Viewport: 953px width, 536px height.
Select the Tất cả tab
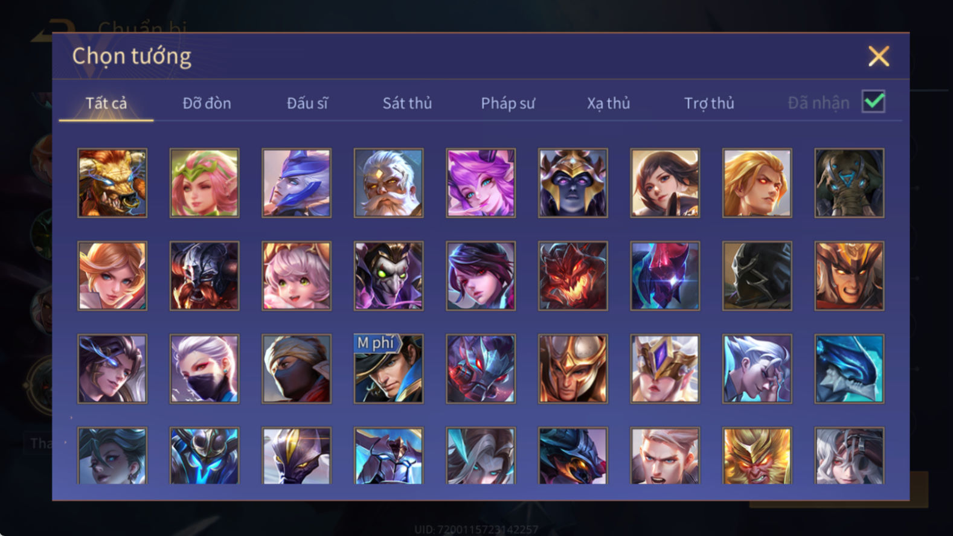pos(106,103)
